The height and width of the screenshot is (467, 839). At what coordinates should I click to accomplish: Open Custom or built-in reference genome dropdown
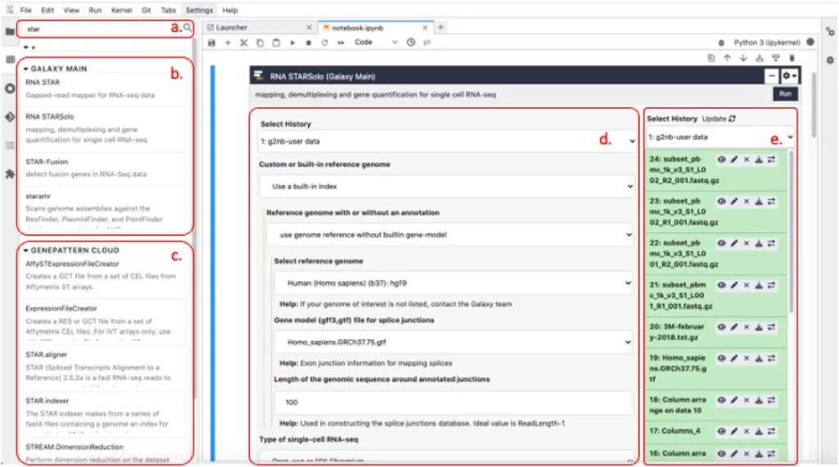pyautogui.click(x=447, y=186)
